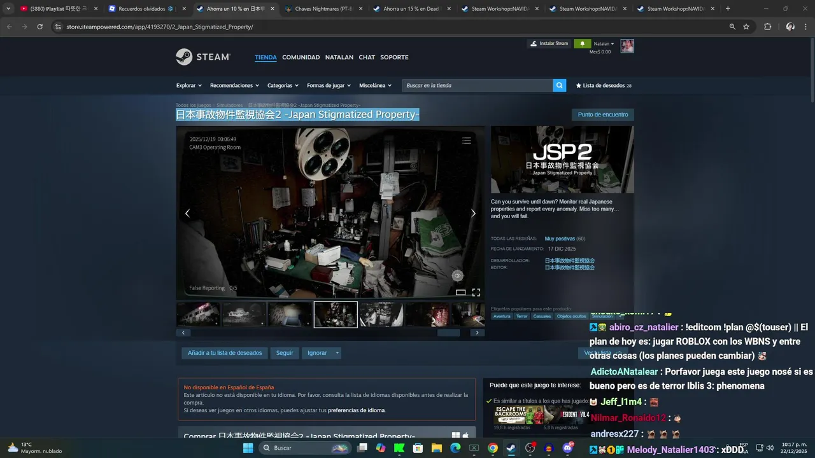
Task: Expand the Miscelánea menu
Action: tap(376, 85)
